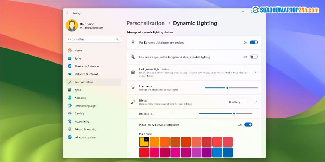325x162 pixels.
Task: Click the Brightness slider handle
Action: click(227, 88)
